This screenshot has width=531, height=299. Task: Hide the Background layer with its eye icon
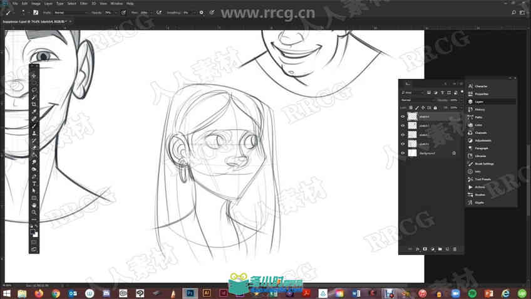point(403,153)
